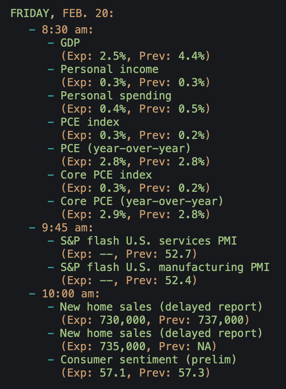The width and height of the screenshot is (286, 389).
Task: Click S&P flash U.S. manufacturing PMI
Action: [165, 267]
